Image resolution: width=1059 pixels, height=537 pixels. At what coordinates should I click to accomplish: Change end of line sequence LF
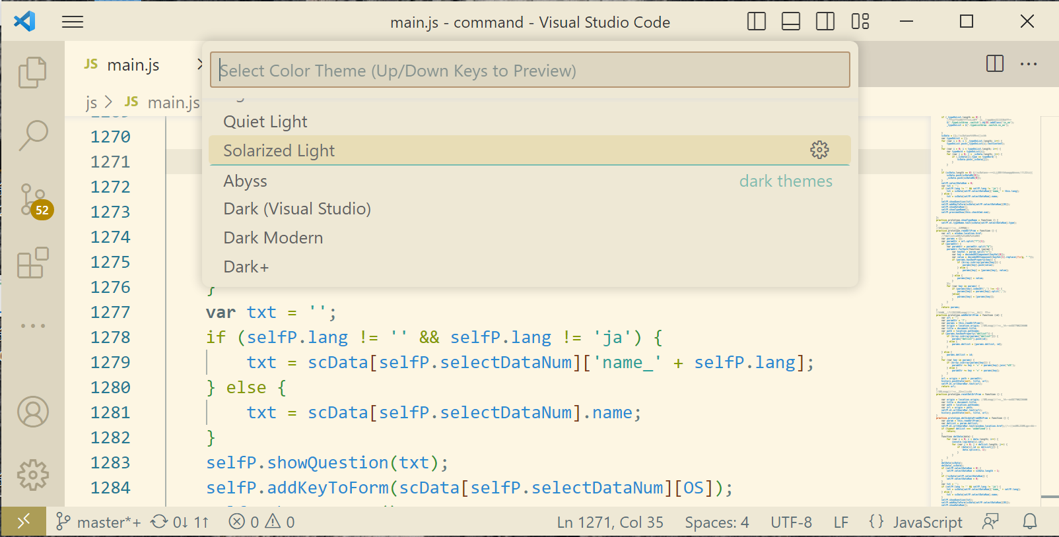(841, 522)
